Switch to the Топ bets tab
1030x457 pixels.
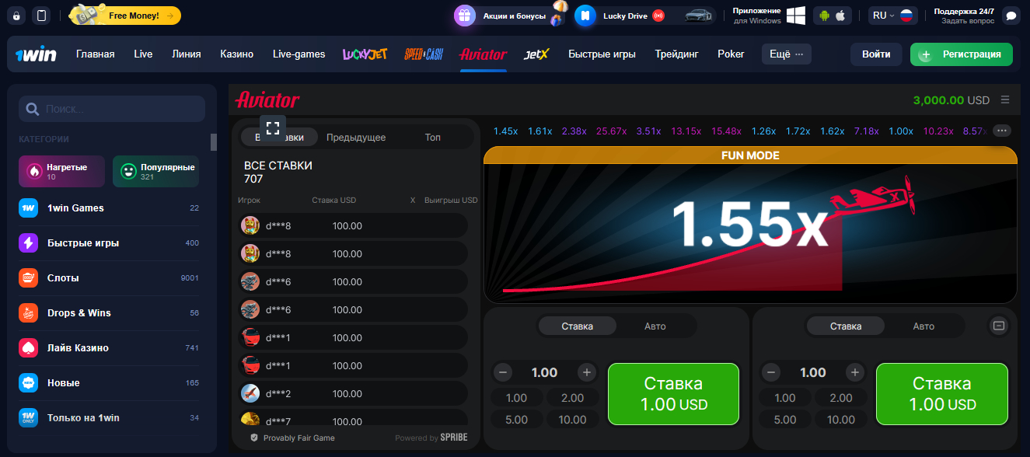point(432,136)
